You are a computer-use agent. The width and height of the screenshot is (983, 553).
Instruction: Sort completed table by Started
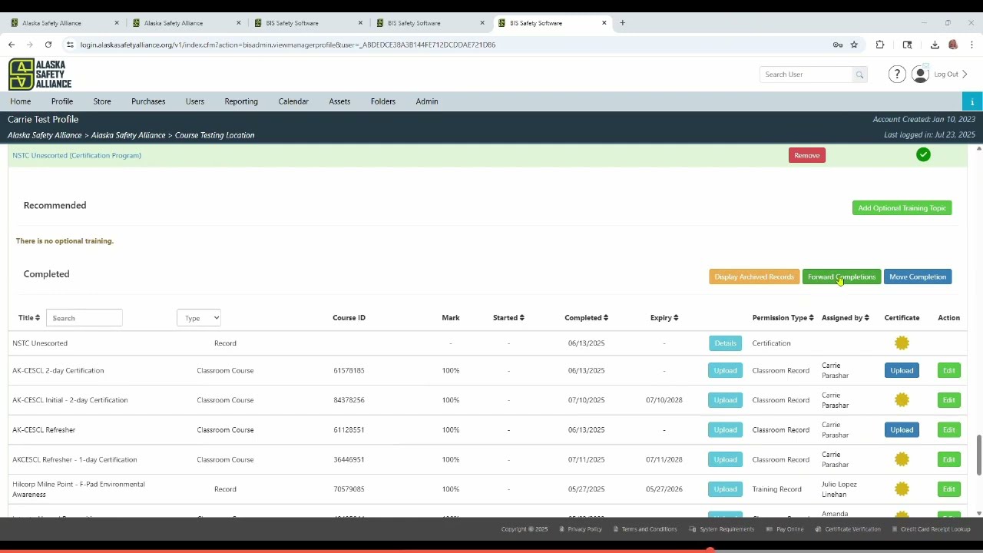[508, 318]
